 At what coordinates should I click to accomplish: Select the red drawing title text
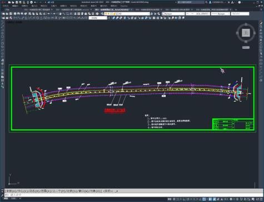point(115,110)
